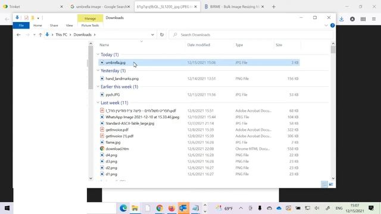Screen dimensions: 381x214
Task: Refresh the Downloads folder
Action: click(162, 34)
